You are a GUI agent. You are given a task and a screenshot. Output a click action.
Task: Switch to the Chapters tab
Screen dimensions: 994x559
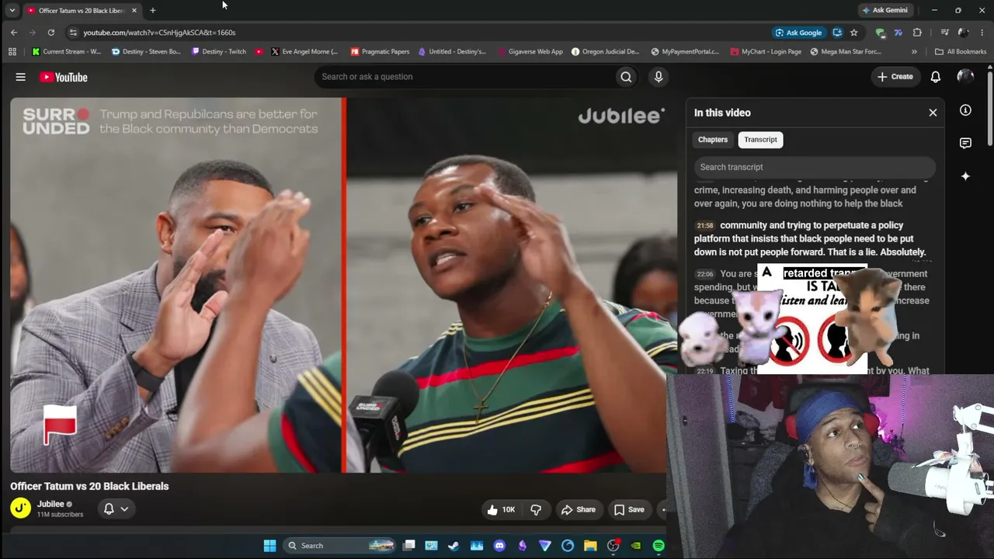point(713,140)
